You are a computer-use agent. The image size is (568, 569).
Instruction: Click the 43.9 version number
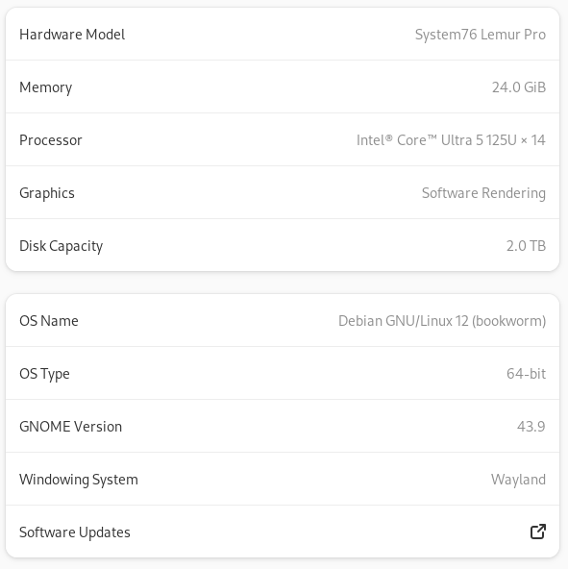pyautogui.click(x=531, y=427)
